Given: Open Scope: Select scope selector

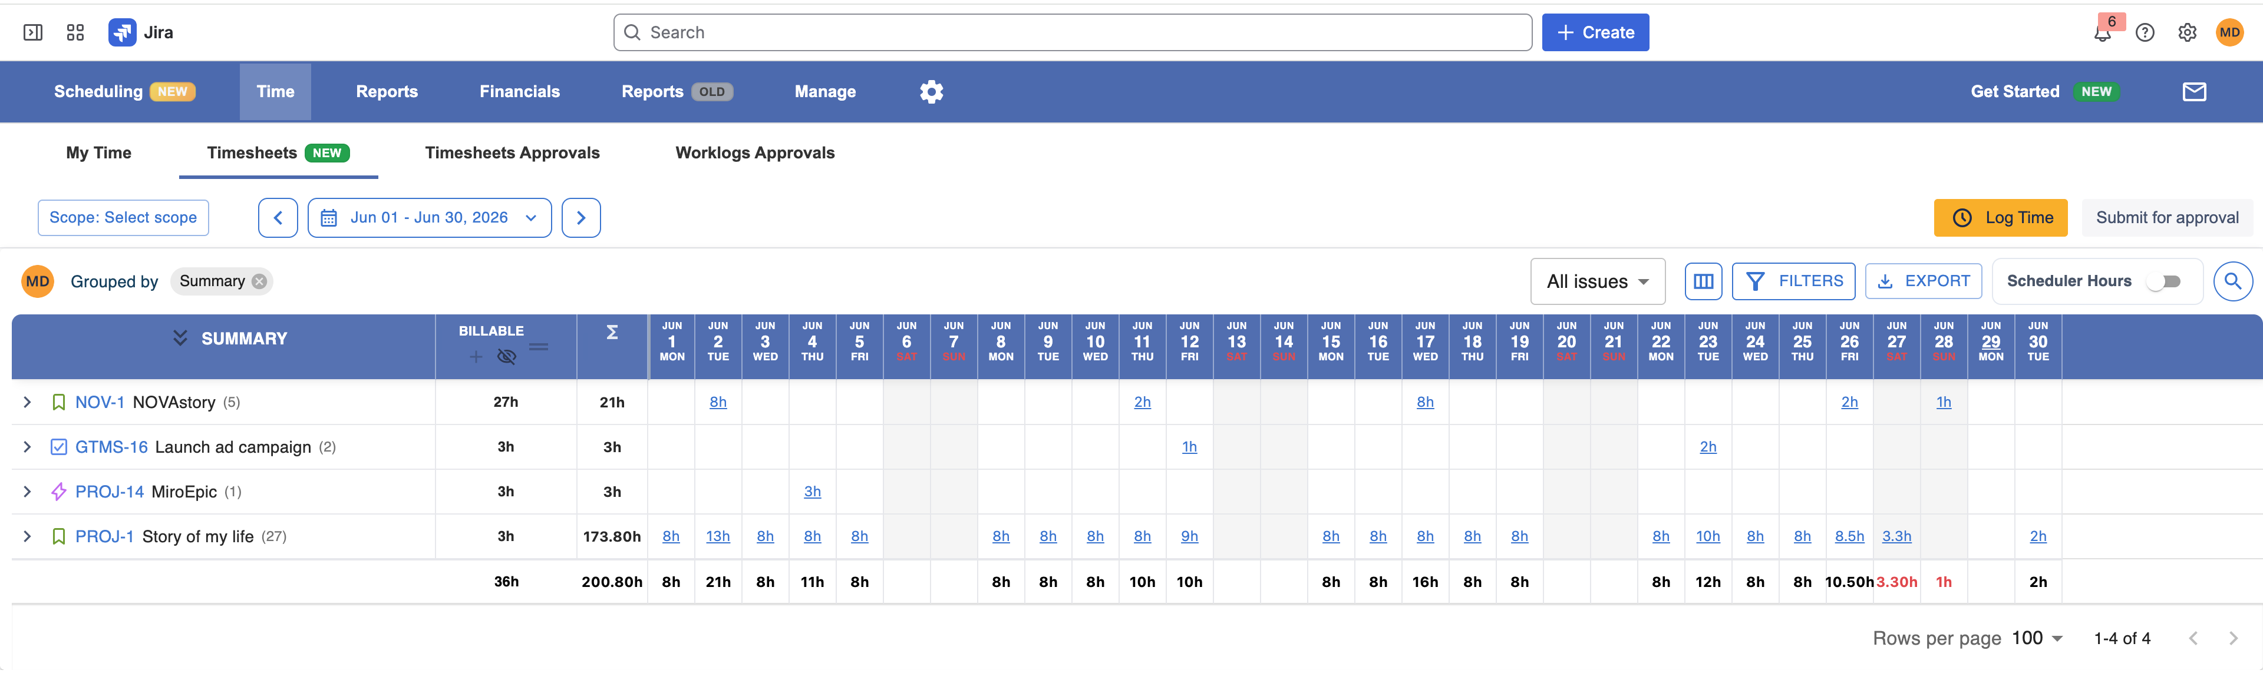Looking at the screenshot, I should (x=123, y=218).
